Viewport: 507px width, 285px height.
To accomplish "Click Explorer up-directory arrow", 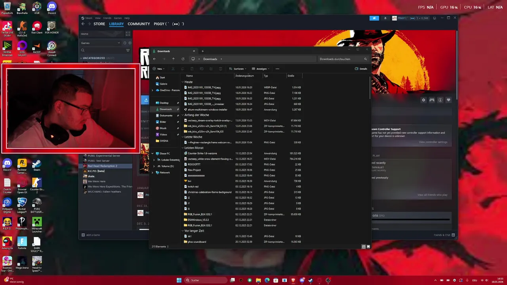I will [173, 59].
